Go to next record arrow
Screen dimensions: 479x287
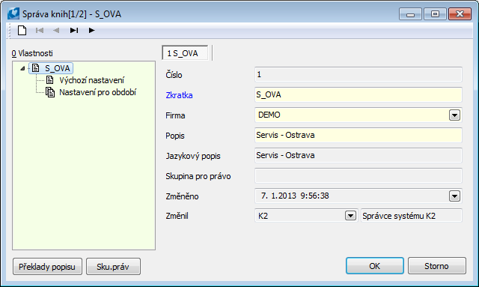(91, 30)
